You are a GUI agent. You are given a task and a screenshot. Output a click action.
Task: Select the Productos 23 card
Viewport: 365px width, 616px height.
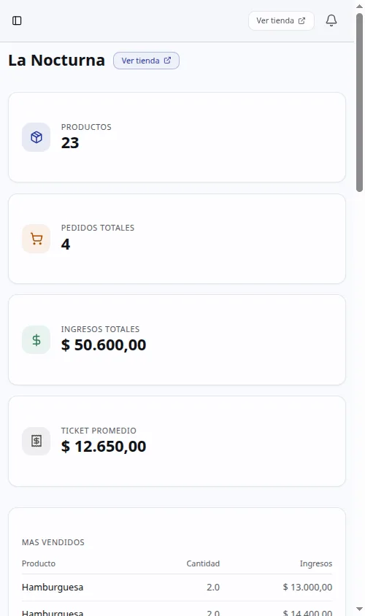(177, 137)
